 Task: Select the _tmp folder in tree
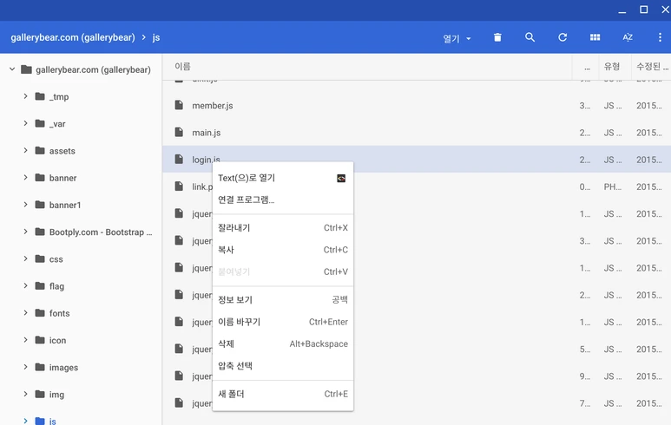(59, 96)
